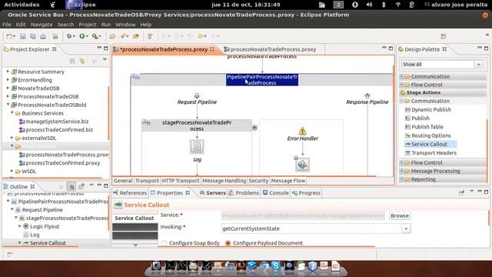Viewport: 492px width, 277px height.
Task: Expand NovateTradeOSB project node
Action: click(x=8, y=88)
